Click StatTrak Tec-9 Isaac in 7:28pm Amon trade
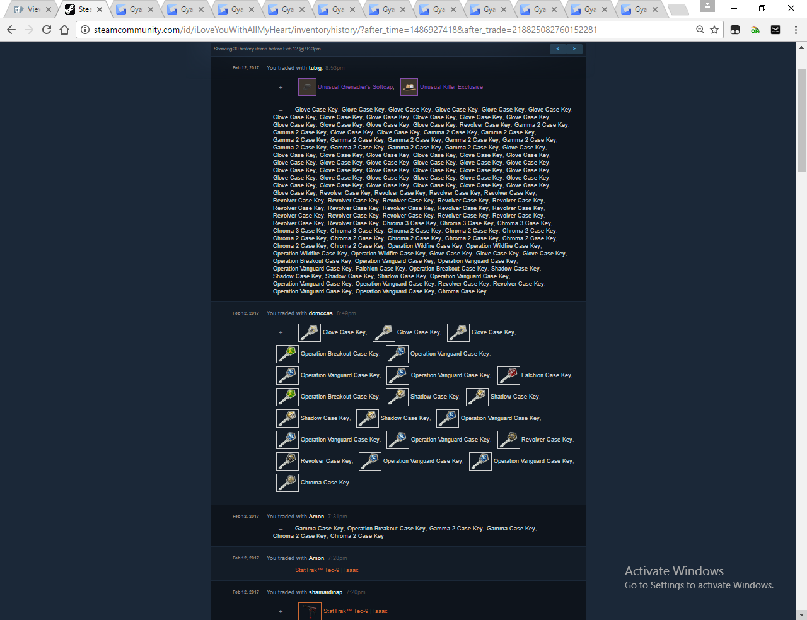807x620 pixels. [x=327, y=570]
